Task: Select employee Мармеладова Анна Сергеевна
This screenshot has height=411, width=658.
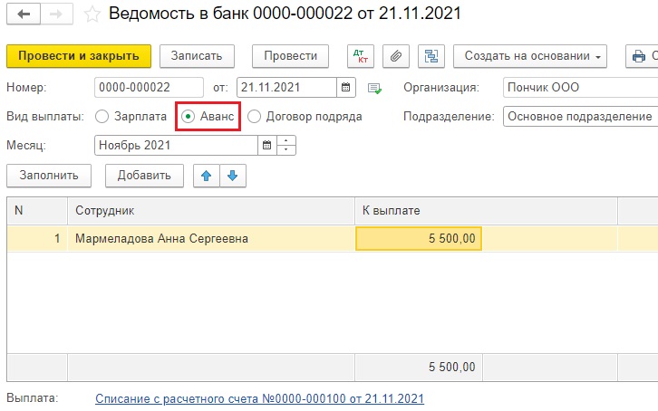Action: click(x=211, y=238)
